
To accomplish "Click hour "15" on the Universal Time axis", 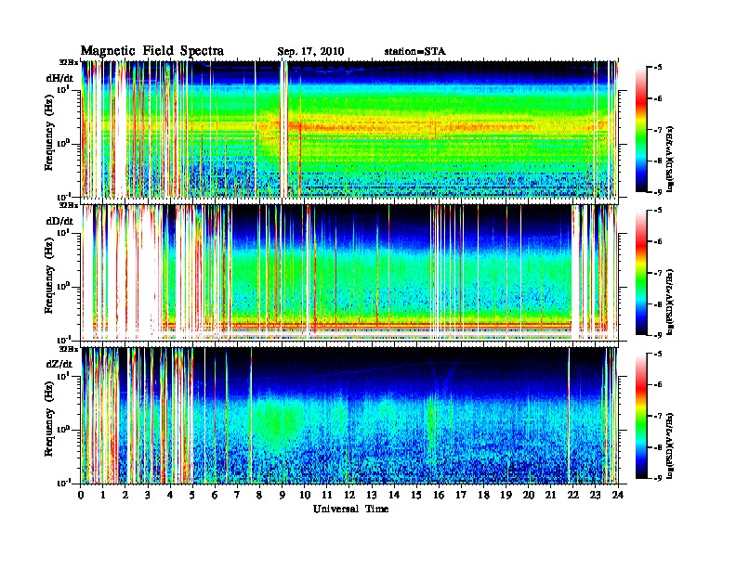I will tap(416, 495).
